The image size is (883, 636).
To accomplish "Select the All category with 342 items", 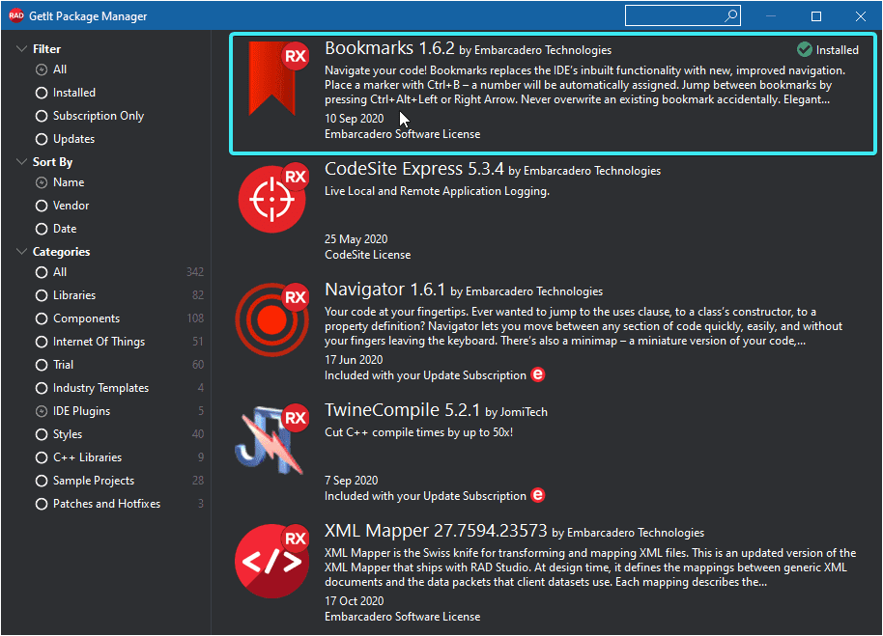I will (x=50, y=272).
